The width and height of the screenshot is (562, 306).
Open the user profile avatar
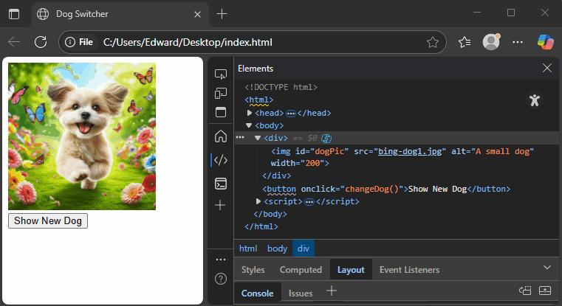(x=491, y=42)
